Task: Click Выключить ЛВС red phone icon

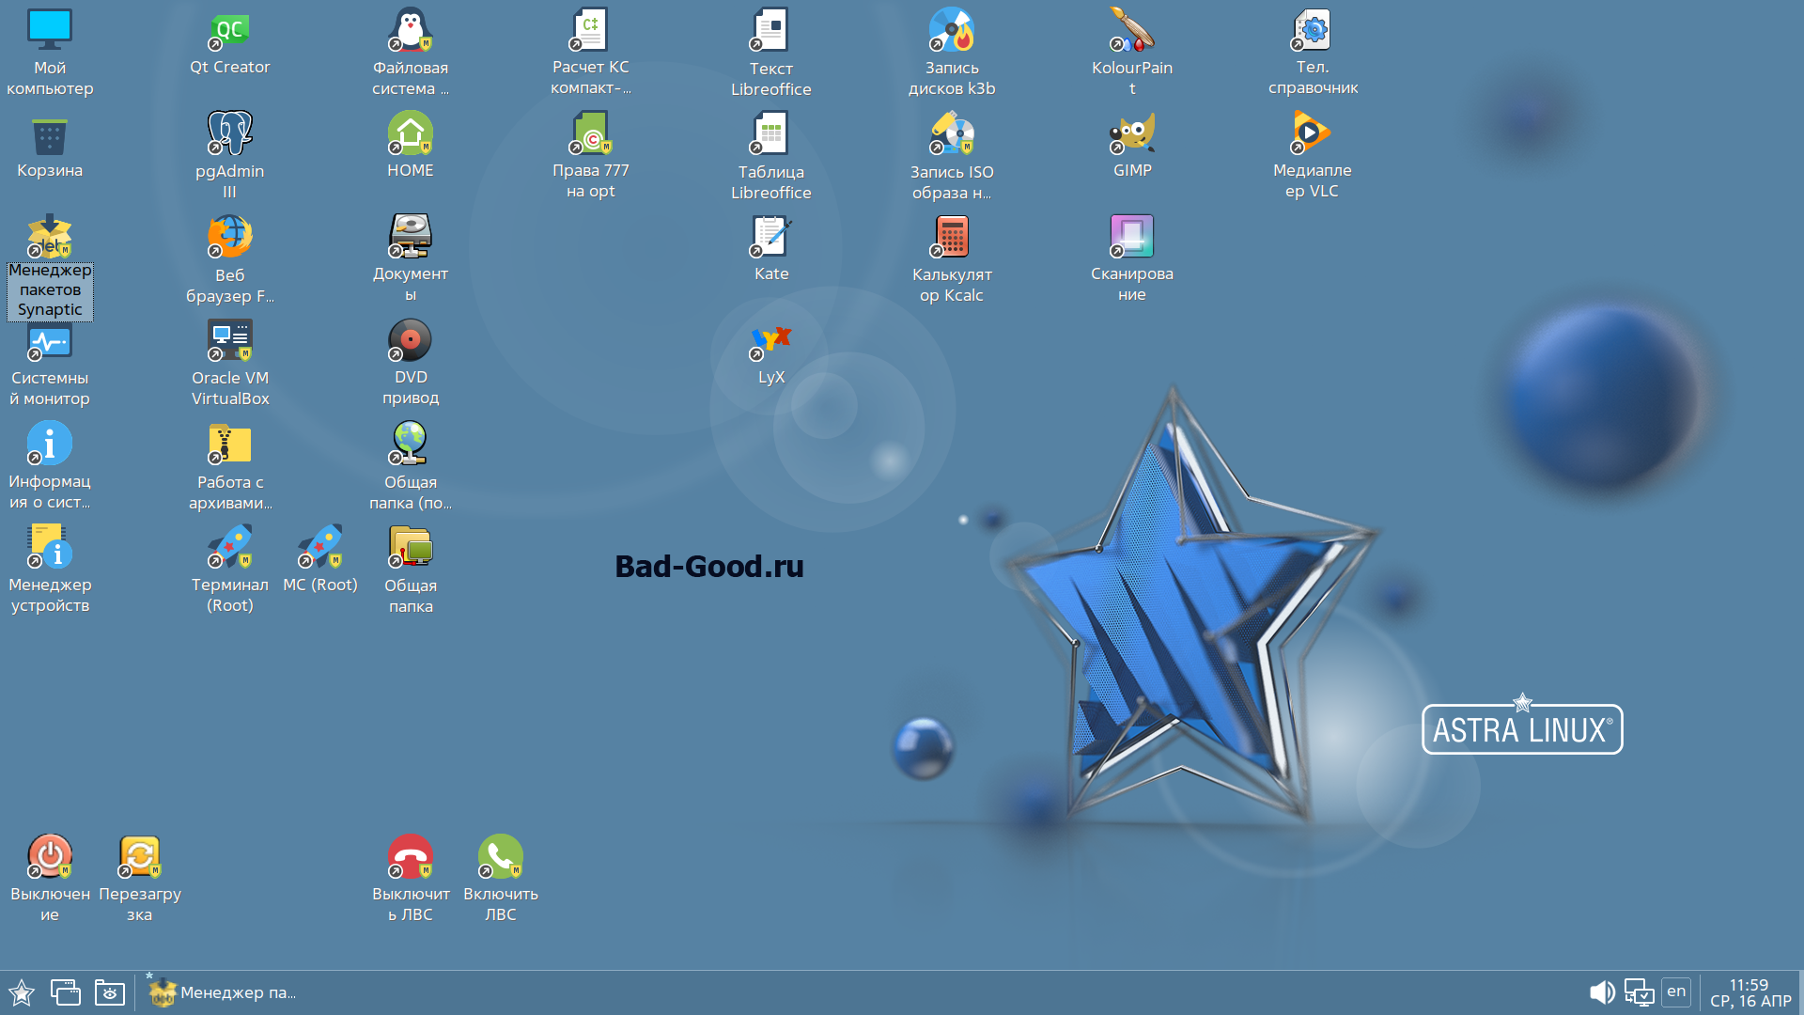Action: coord(411,857)
